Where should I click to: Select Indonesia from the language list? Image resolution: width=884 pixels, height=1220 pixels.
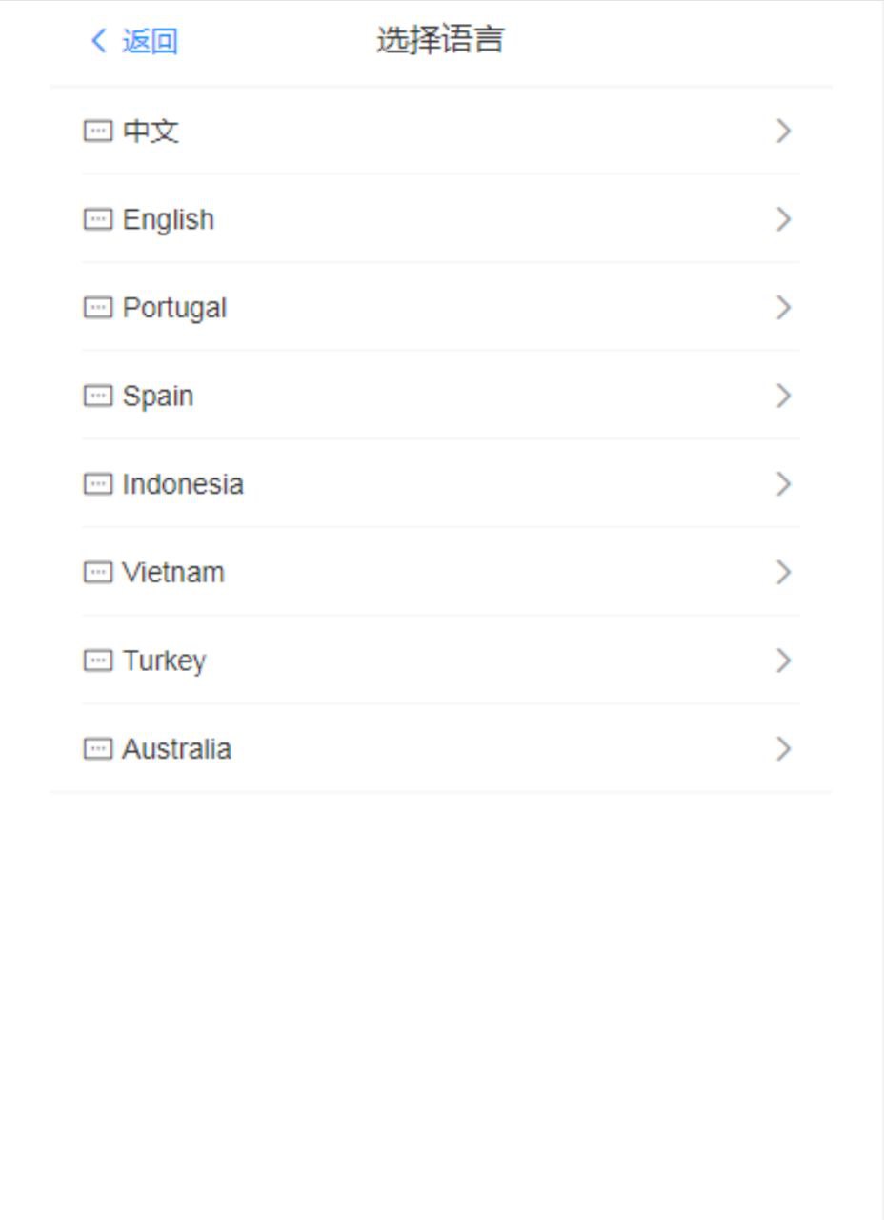[x=183, y=484]
